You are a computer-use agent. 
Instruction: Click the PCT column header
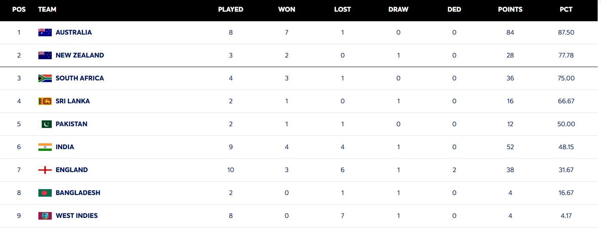click(566, 10)
